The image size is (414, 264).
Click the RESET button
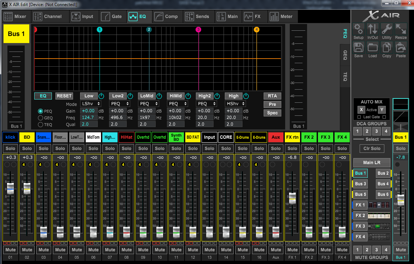[64, 96]
